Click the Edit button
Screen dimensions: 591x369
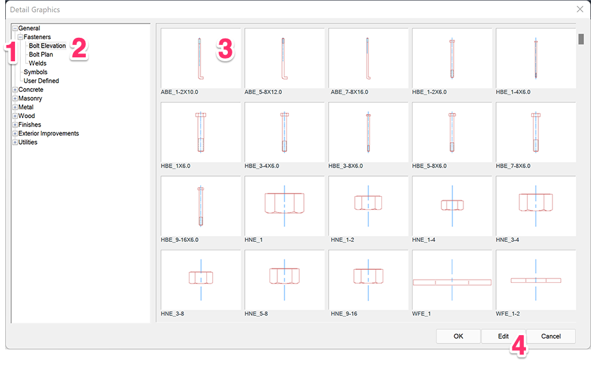pos(503,336)
